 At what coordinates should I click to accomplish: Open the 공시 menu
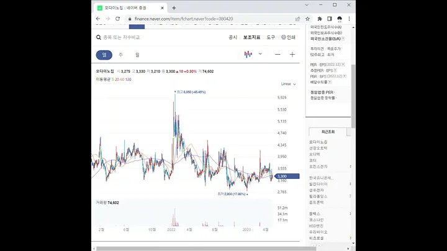click(233, 37)
